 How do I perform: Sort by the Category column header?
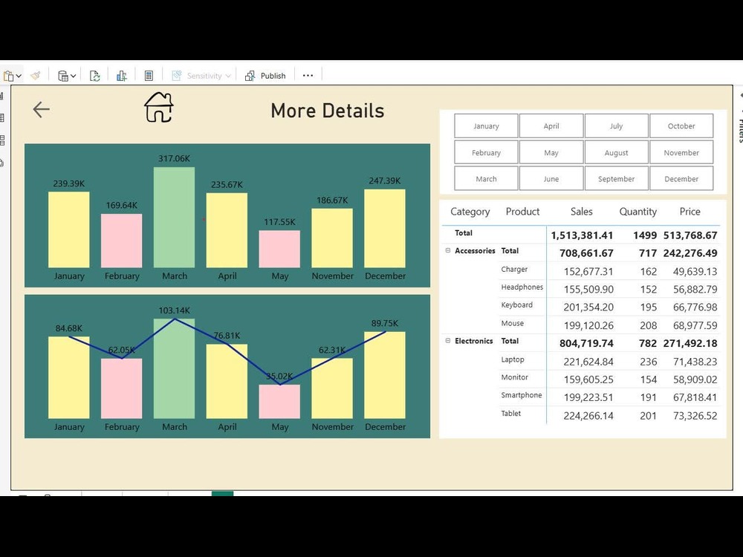click(x=470, y=212)
